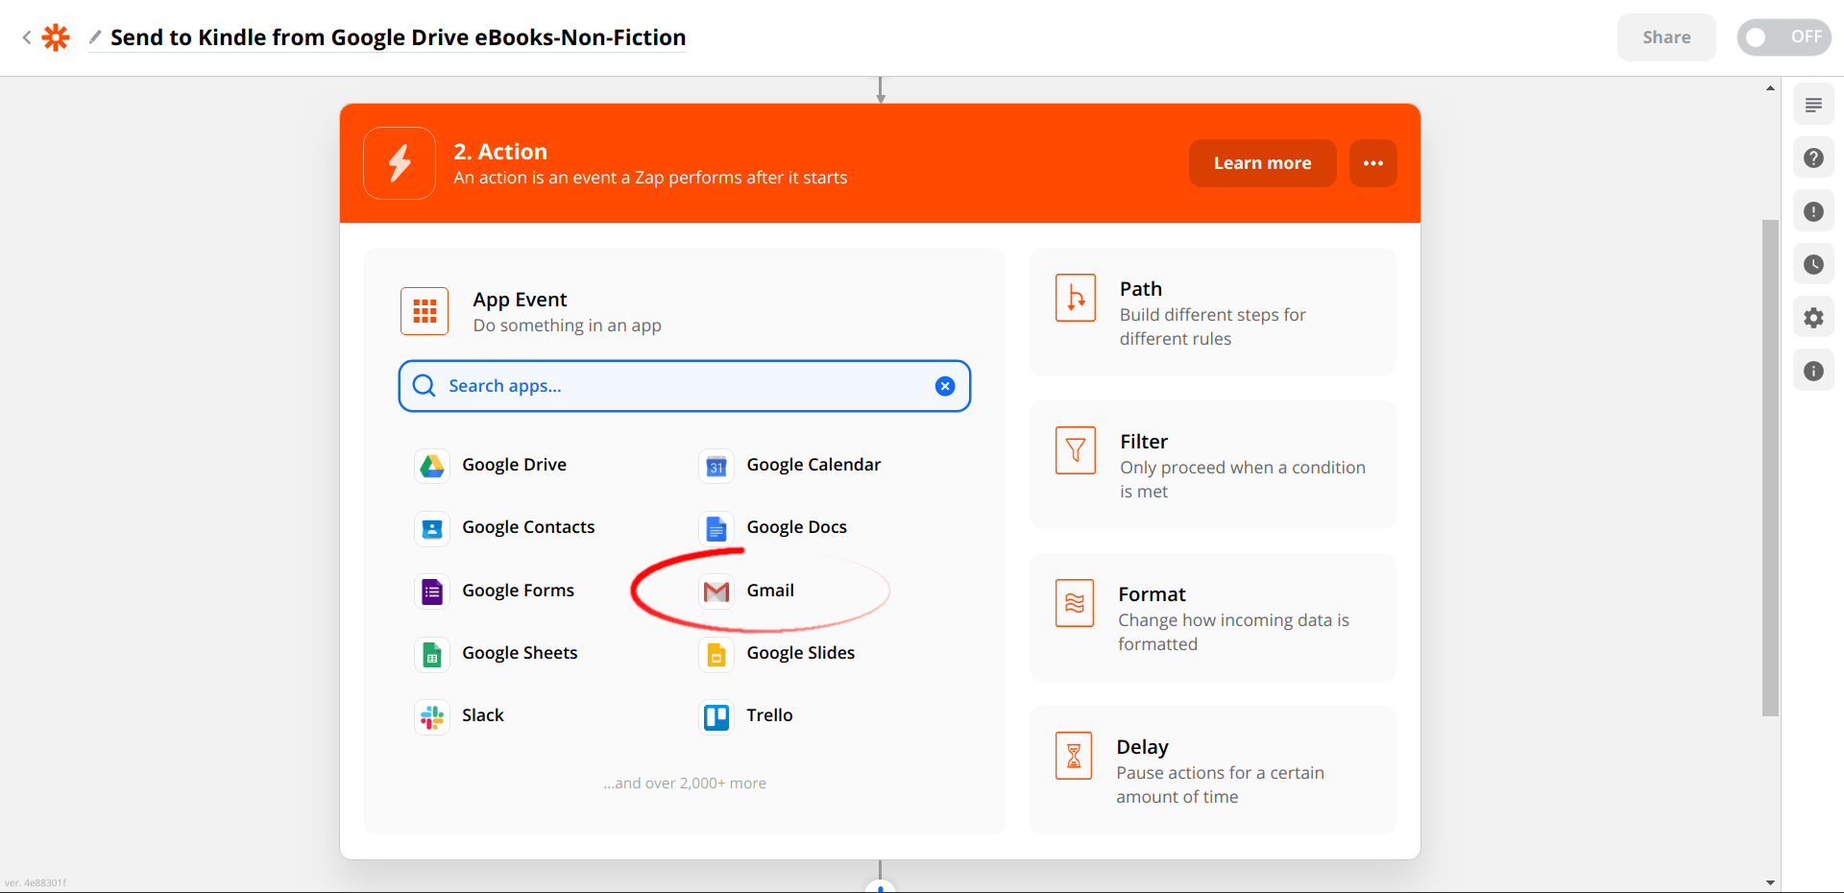This screenshot has width=1844, height=893.
Task: Open the Action step options menu
Action: coord(1372,163)
